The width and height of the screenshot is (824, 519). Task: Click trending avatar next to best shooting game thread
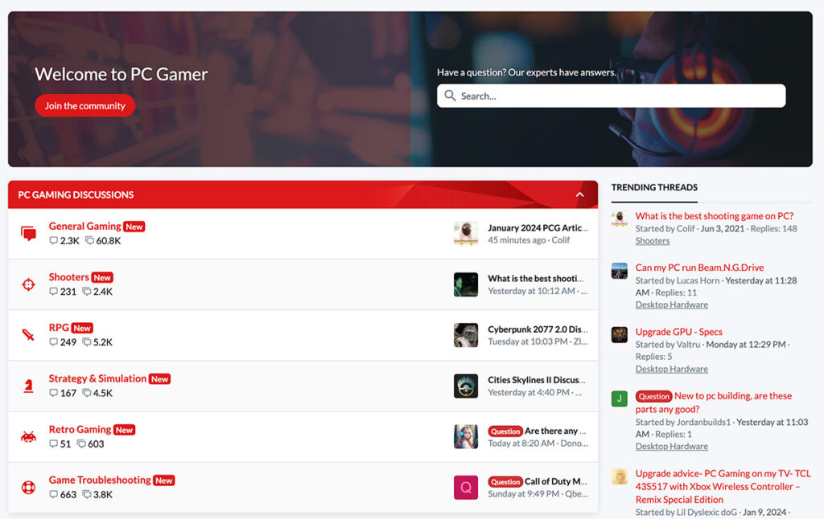620,219
